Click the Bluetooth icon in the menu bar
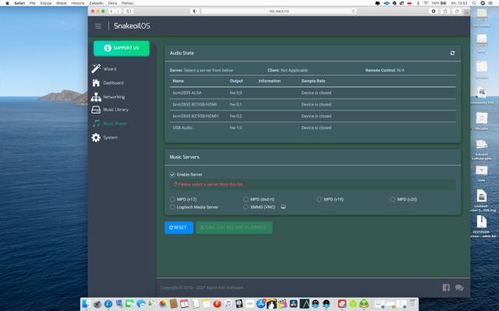Screen dimensions: 499x311 click(x=418, y=3)
